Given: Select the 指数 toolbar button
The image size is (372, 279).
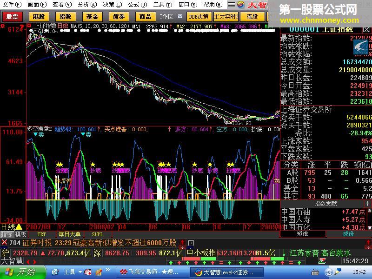Looking at the screenshot, I should [x=66, y=17].
